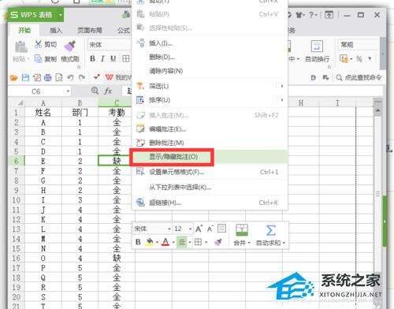Click the open folder icon in the quick toolbar
The width and height of the screenshot is (394, 309).
coord(13,77)
